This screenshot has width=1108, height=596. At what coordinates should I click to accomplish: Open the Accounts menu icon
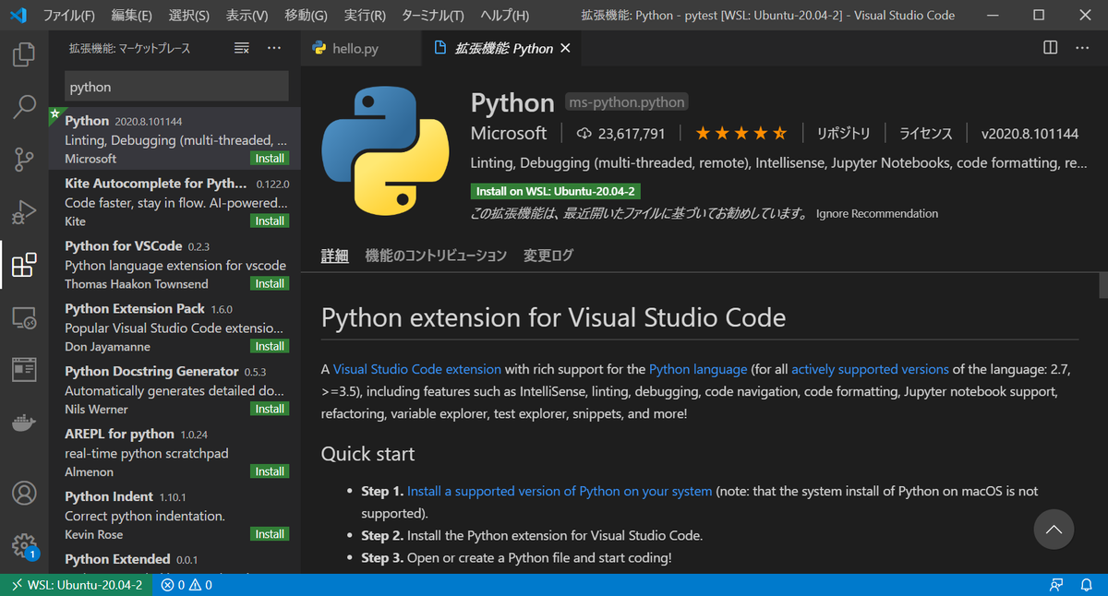point(24,492)
